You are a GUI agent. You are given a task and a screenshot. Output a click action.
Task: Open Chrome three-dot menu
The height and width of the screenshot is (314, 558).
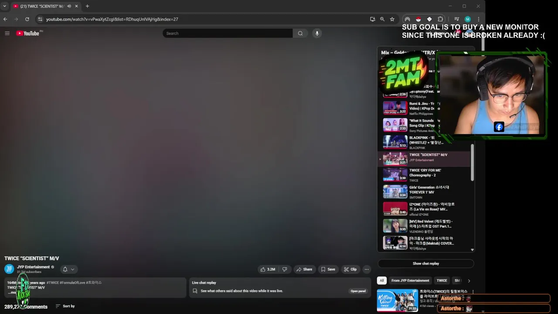(x=478, y=19)
